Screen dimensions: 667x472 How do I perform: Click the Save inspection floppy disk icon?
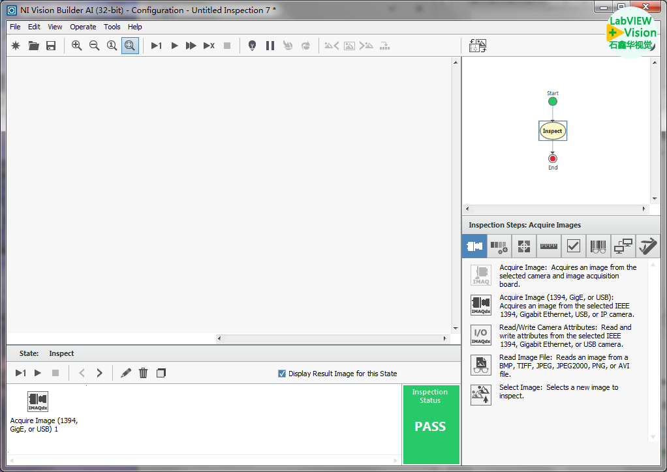point(51,46)
